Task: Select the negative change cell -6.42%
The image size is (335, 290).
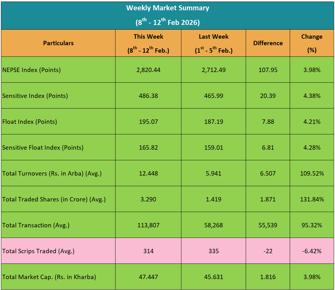Action: pos(312,251)
